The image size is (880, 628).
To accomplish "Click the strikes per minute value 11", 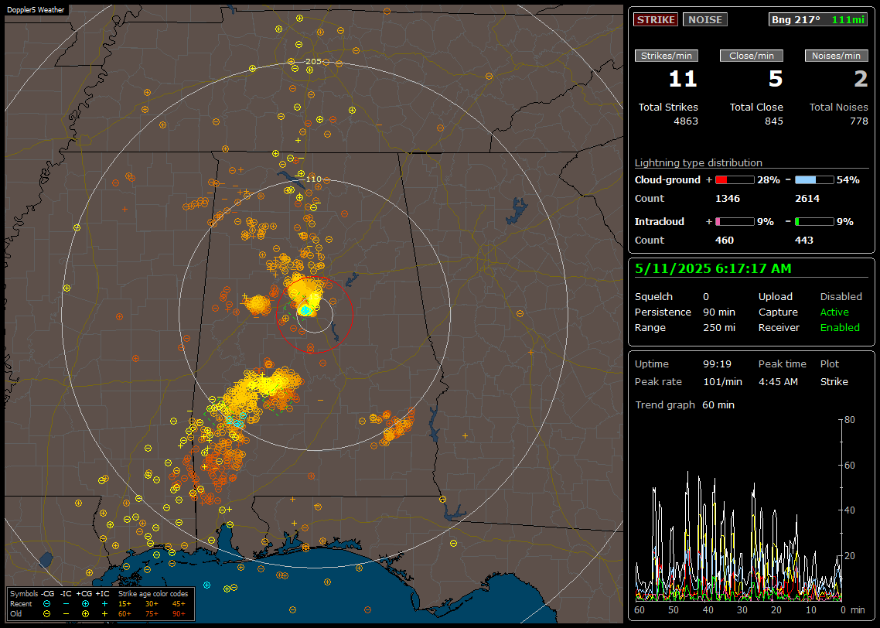I will pyautogui.click(x=683, y=79).
